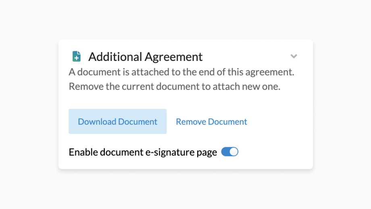Toggle the Additional Agreement section arrow

point(294,56)
